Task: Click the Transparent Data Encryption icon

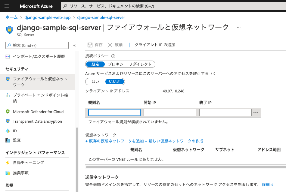Action: (x=8, y=121)
